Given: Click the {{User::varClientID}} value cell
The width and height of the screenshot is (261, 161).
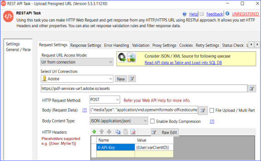Looking at the screenshot, I should (x=154, y=148).
